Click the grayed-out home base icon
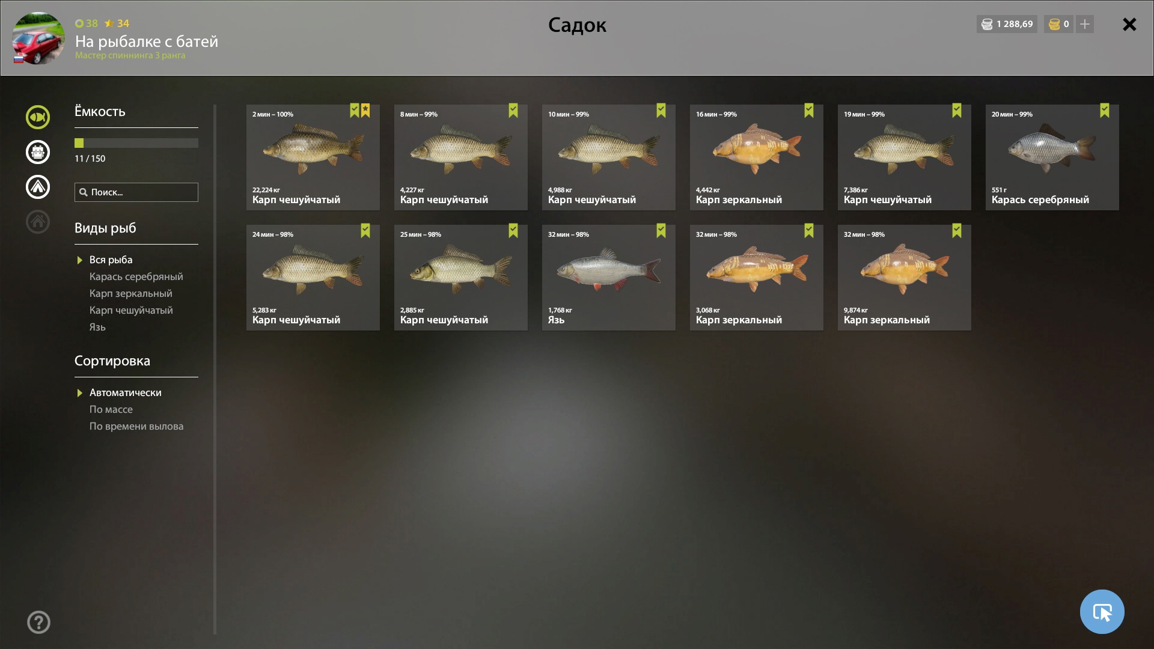The height and width of the screenshot is (649, 1154). pyautogui.click(x=38, y=222)
